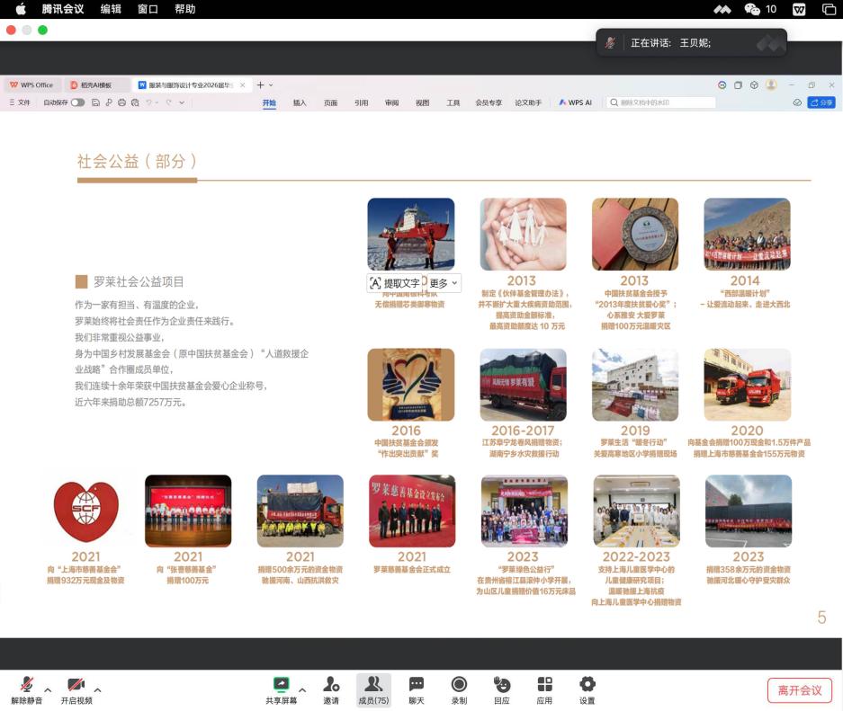Viewport: 843px width, 711px height.
Task: Click the blue 分享 share button
Action: pyautogui.click(x=821, y=102)
